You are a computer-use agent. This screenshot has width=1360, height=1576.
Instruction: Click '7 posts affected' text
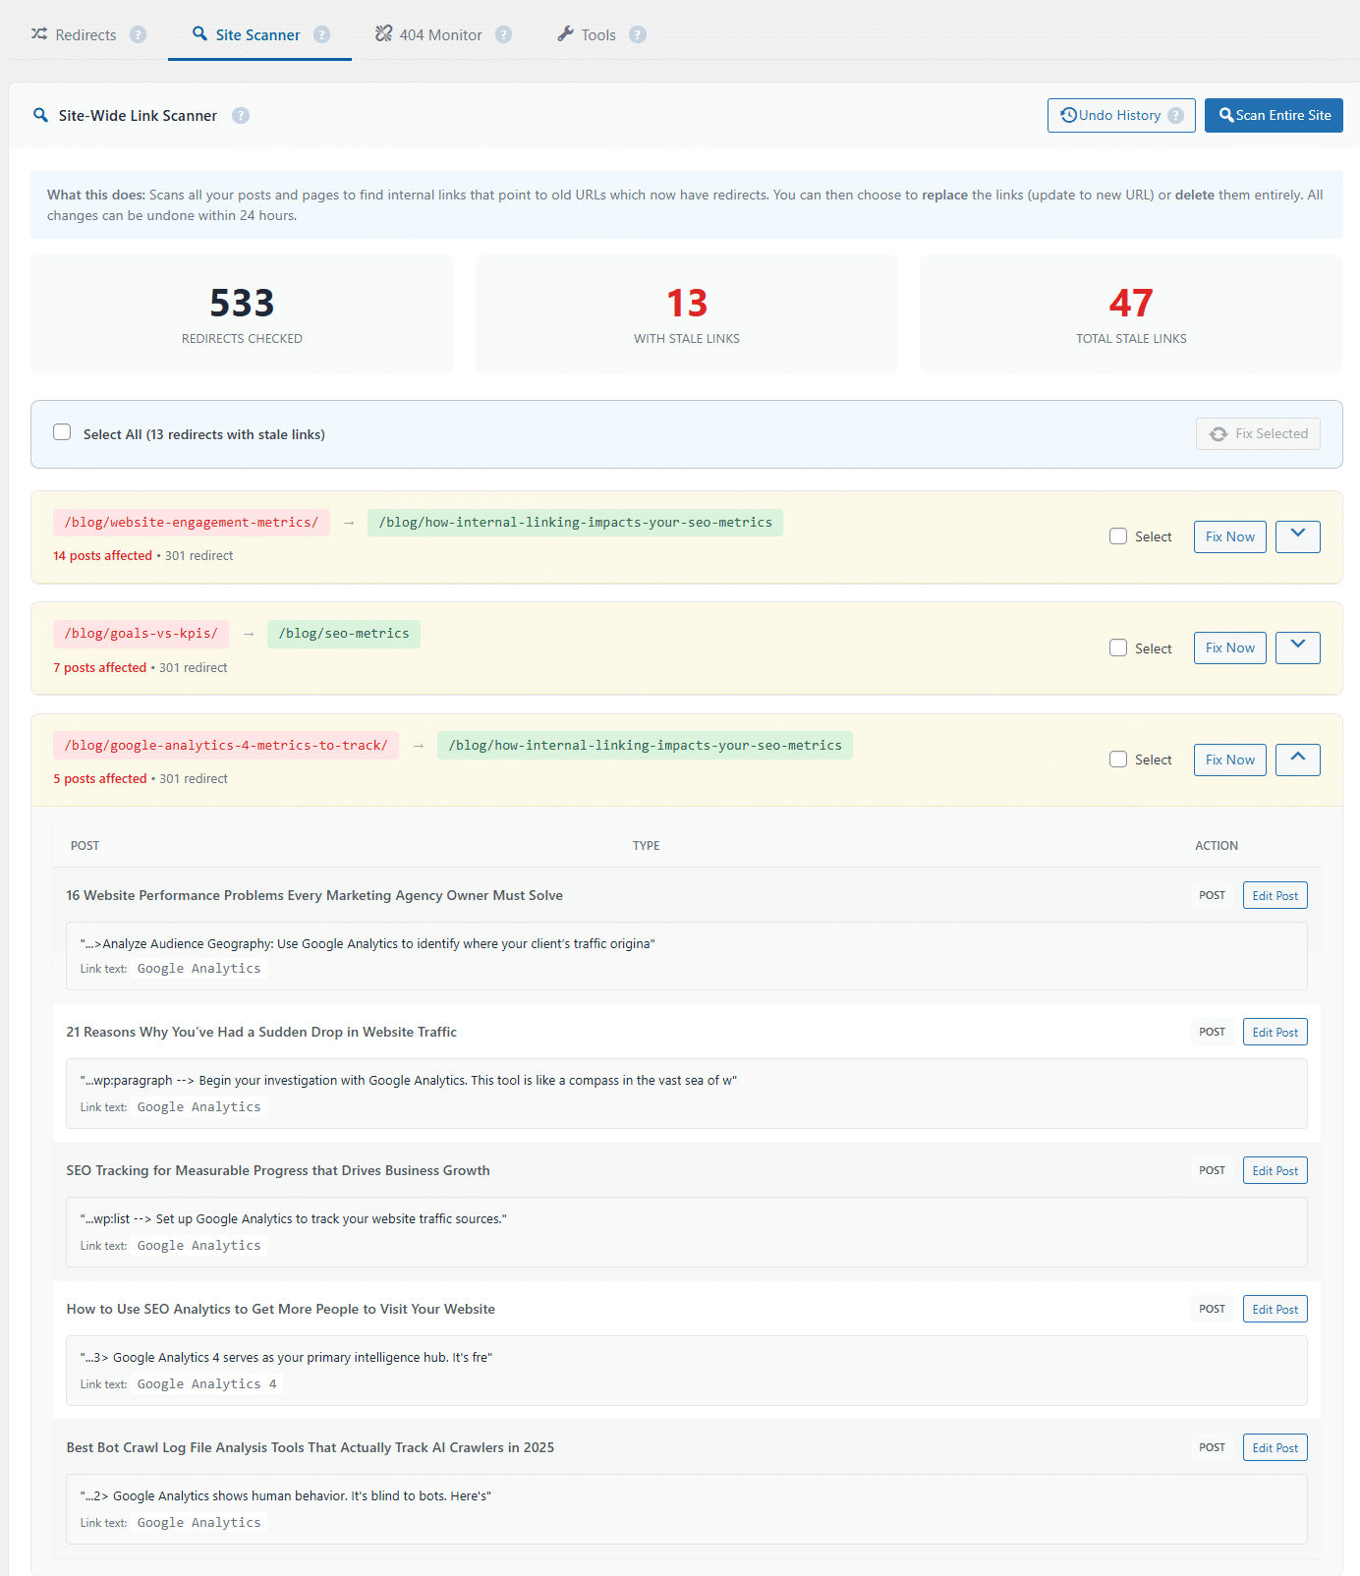coord(100,667)
